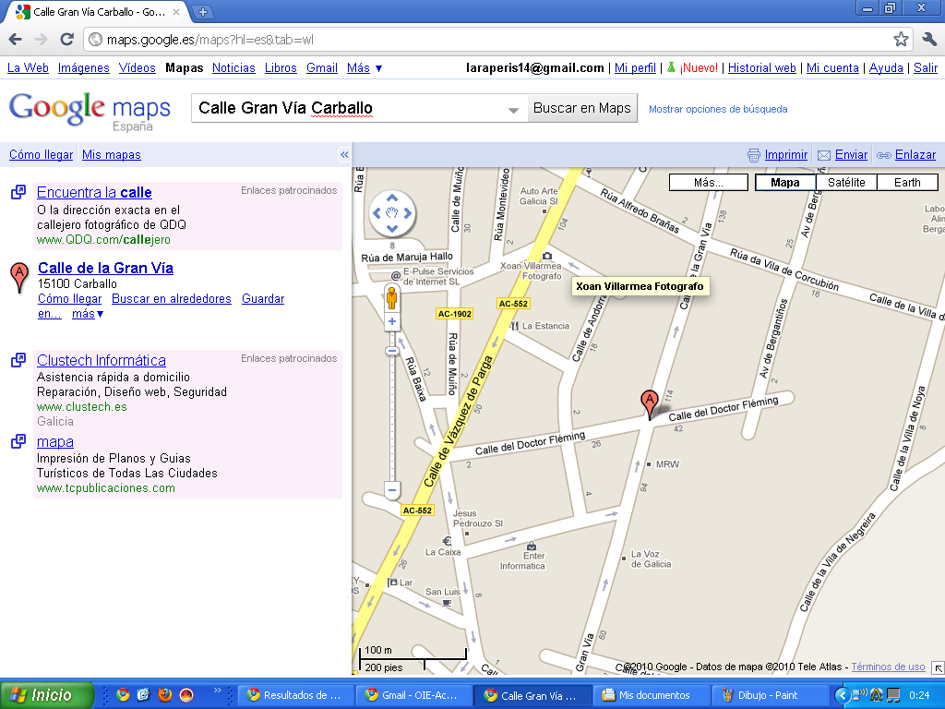Click the red A marker in results list
The image size is (945, 709).
tap(19, 277)
